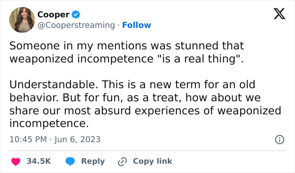Screen dimensions: 295x173
Task: Click the Reply label
Action: [93, 161]
